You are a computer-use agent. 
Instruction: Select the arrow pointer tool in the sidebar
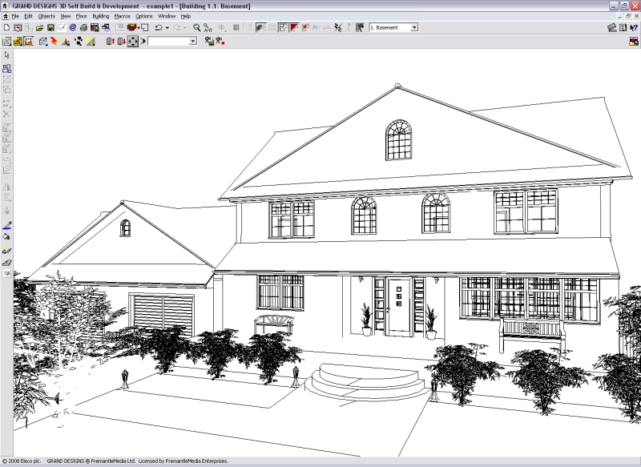pos(8,54)
